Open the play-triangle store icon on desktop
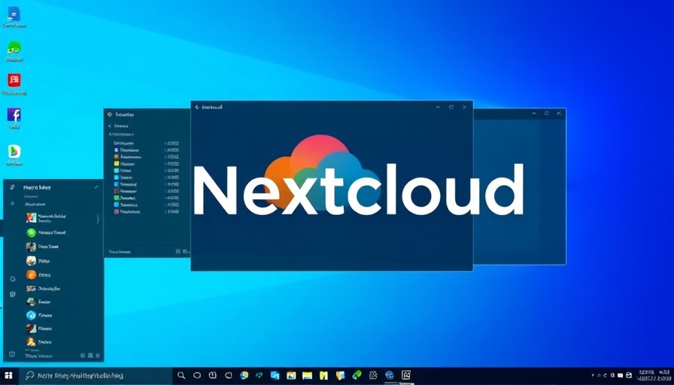Image resolution: width=674 pixels, height=385 pixels. coord(14,151)
